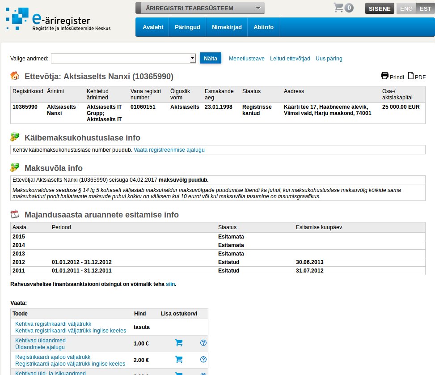Click the house icon beside Ettevõtja heading
Screen dimensions: 435x375
(x=15, y=76)
